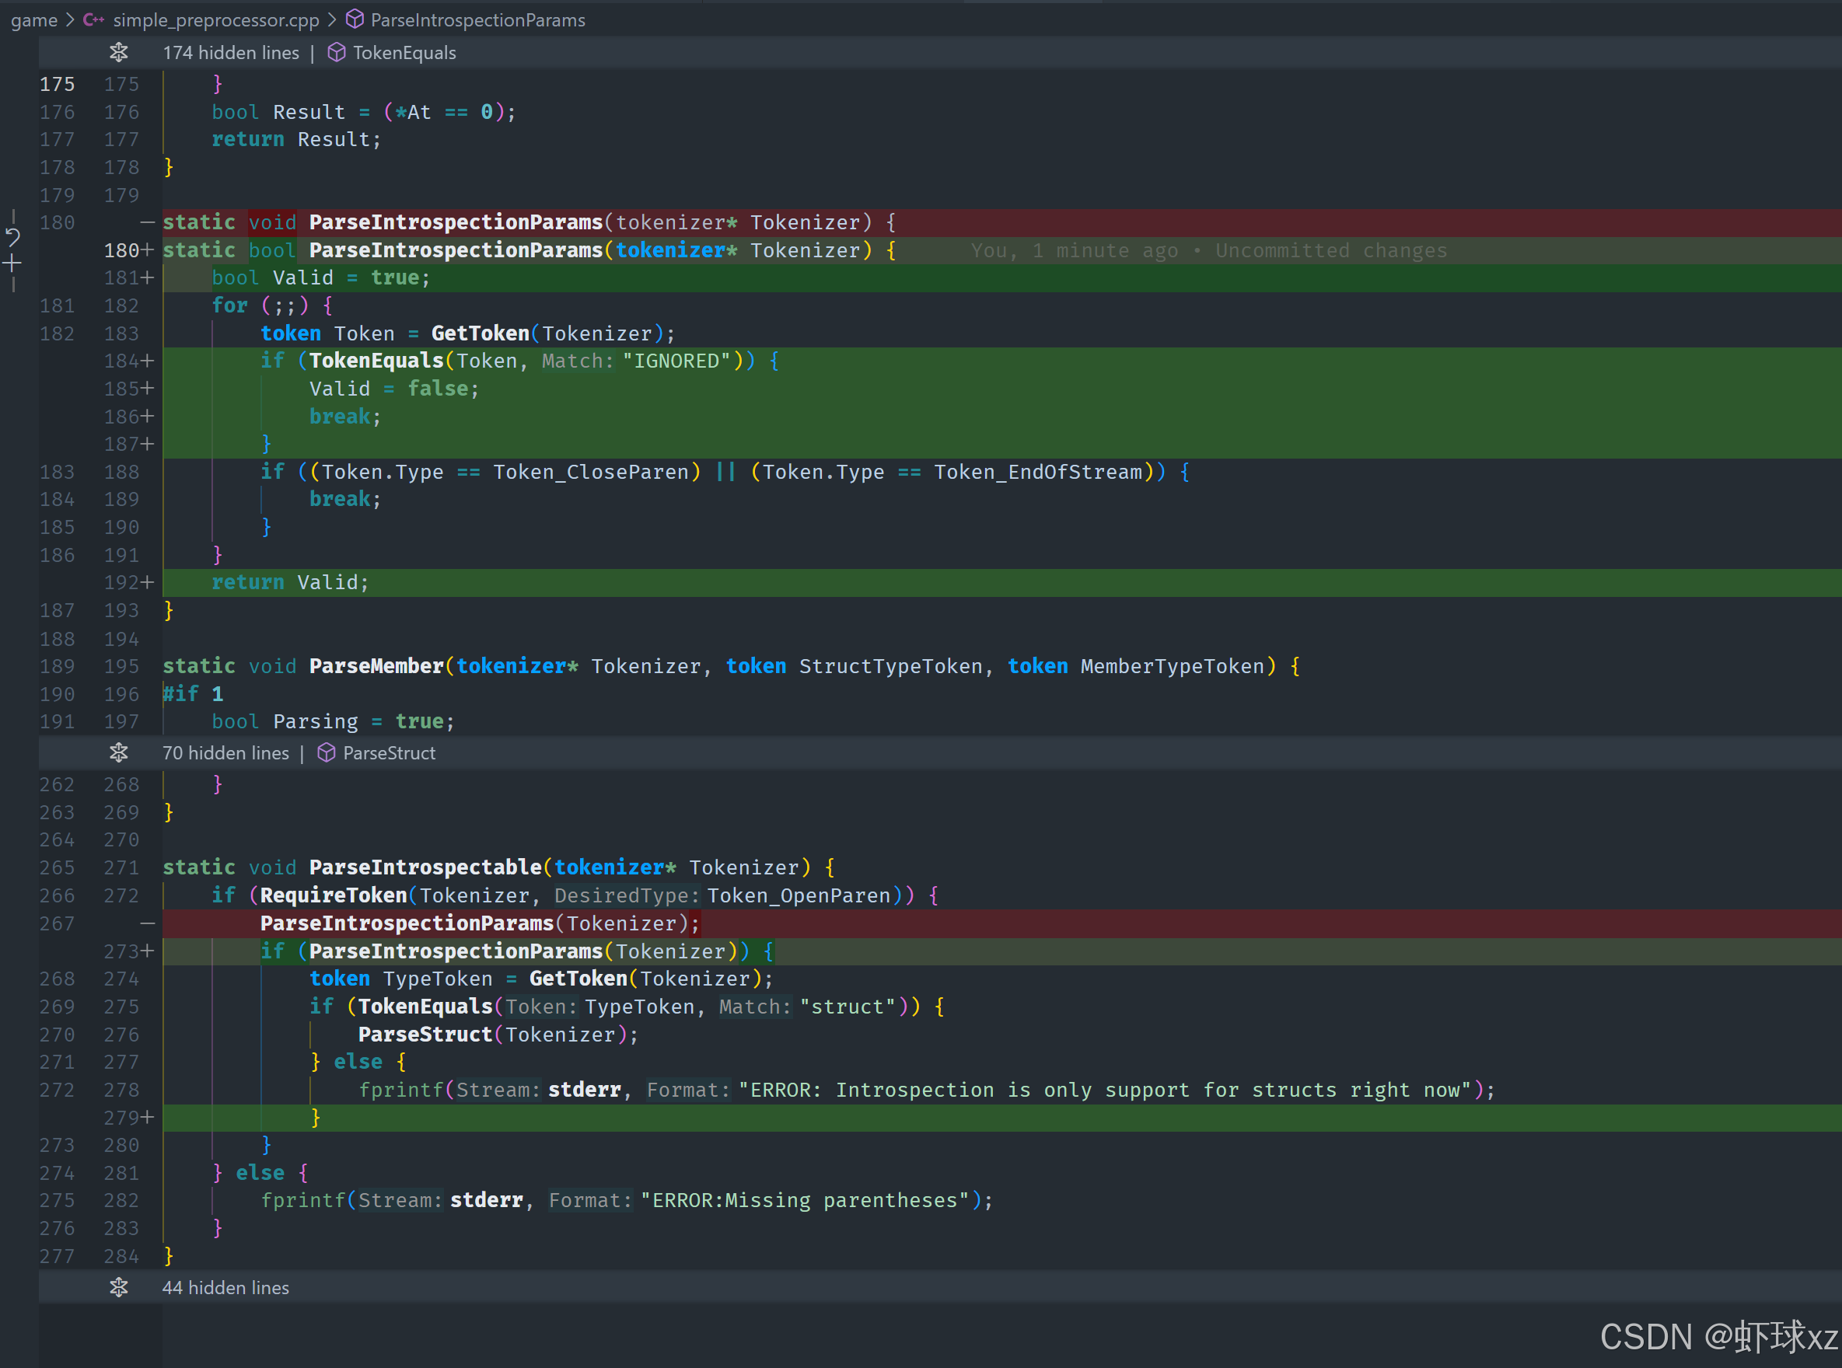Image resolution: width=1842 pixels, height=1368 pixels.
Task: Click the minus marker on removed line 267
Action: point(148,923)
